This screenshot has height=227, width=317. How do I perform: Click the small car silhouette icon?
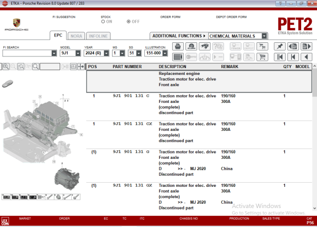[x=7, y=84]
